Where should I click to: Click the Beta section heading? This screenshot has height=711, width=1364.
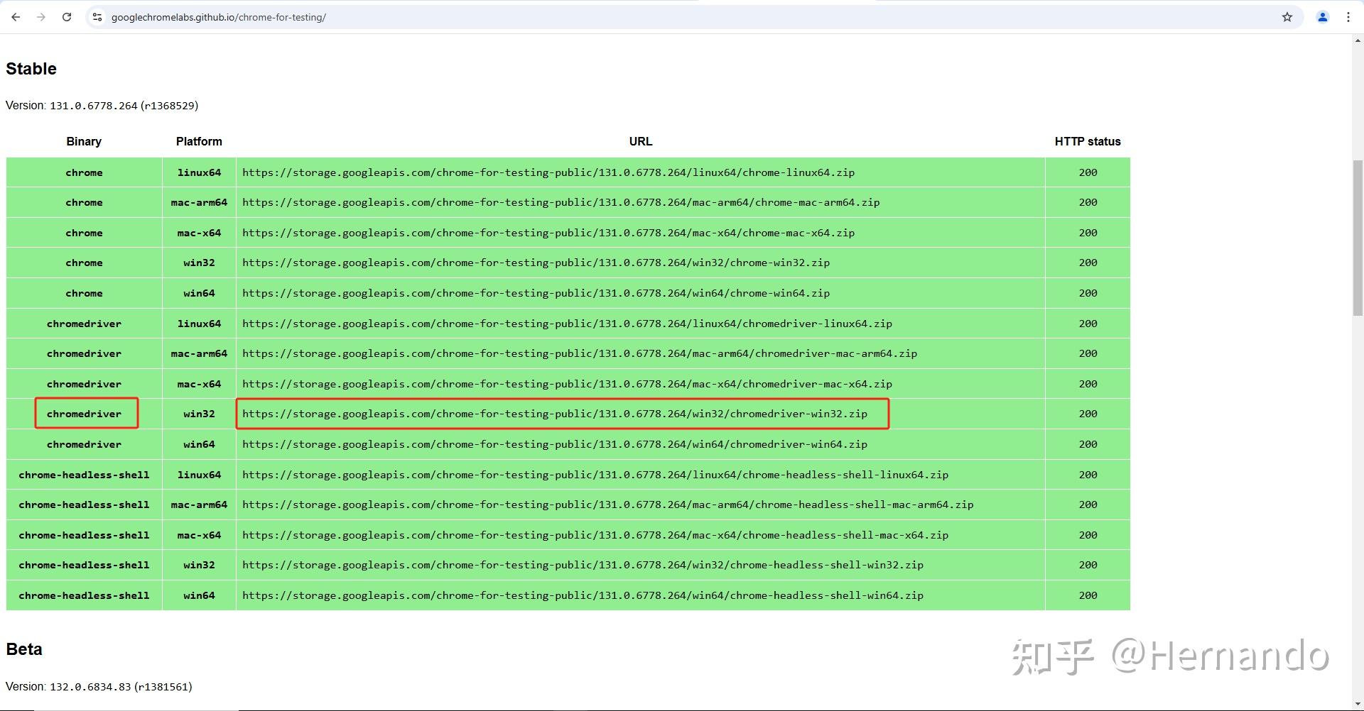[23, 649]
